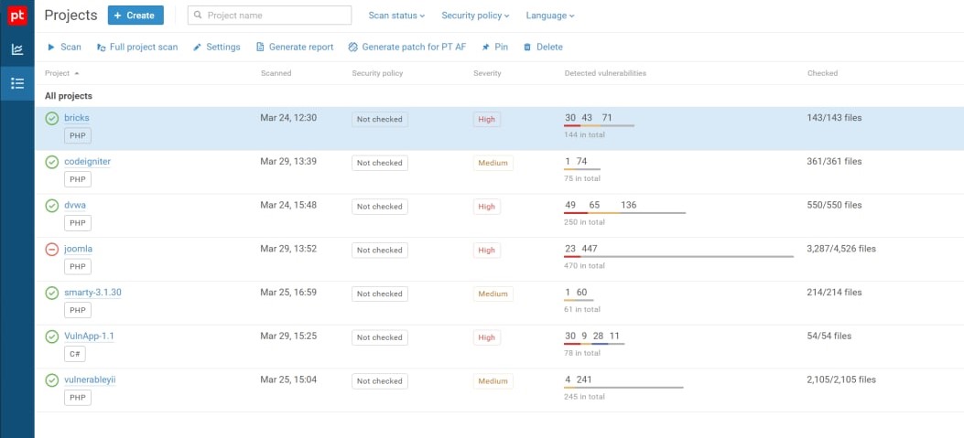Image resolution: width=964 pixels, height=438 pixels.
Task: Start a scan with the Scan play icon
Action: pos(51,47)
